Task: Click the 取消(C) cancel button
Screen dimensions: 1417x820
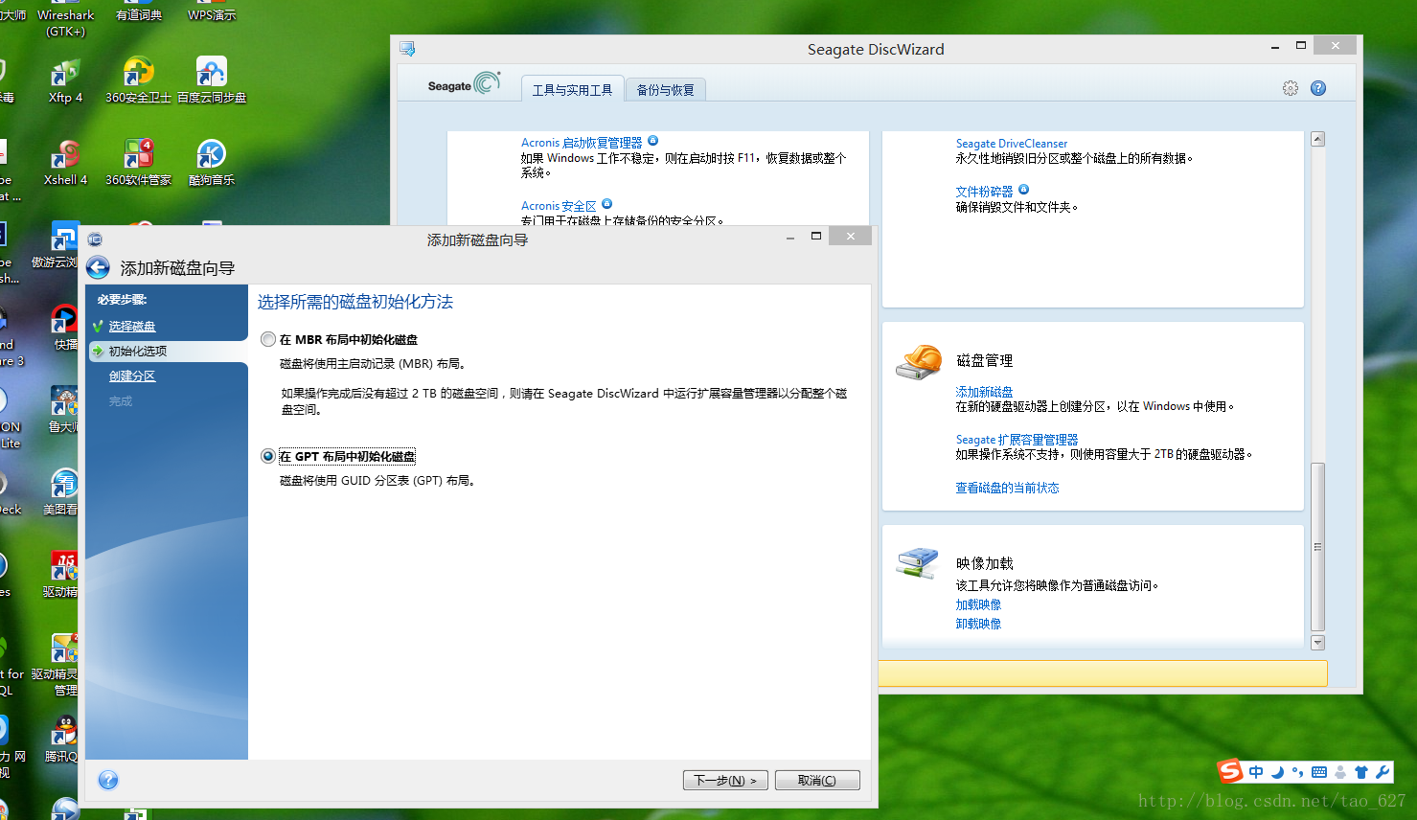Action: click(x=817, y=781)
